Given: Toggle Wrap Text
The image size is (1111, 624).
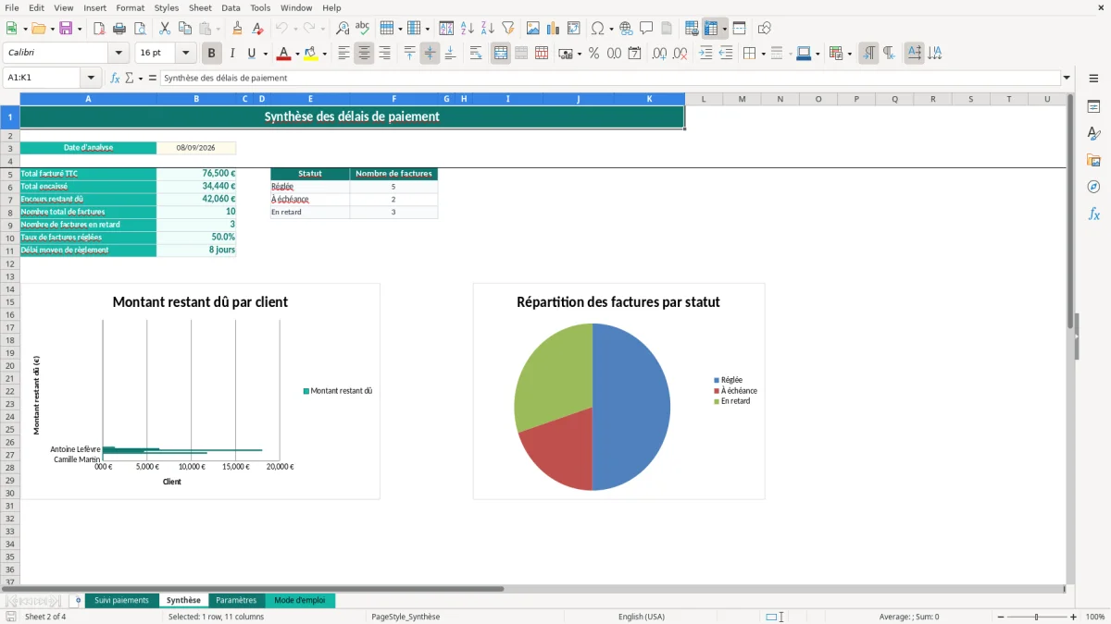Looking at the screenshot, I should 476,54.
